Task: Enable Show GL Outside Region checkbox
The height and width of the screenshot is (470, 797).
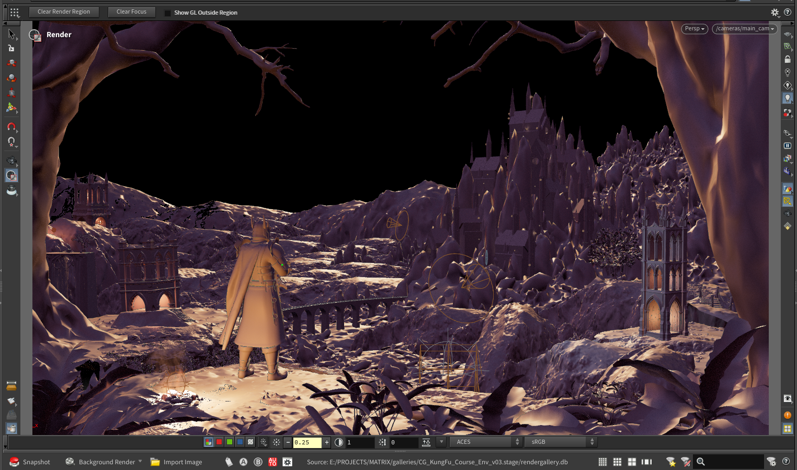Action: tap(167, 13)
